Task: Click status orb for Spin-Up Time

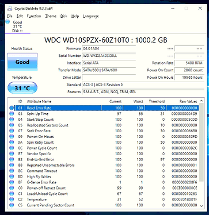Action: [x=12, y=114]
